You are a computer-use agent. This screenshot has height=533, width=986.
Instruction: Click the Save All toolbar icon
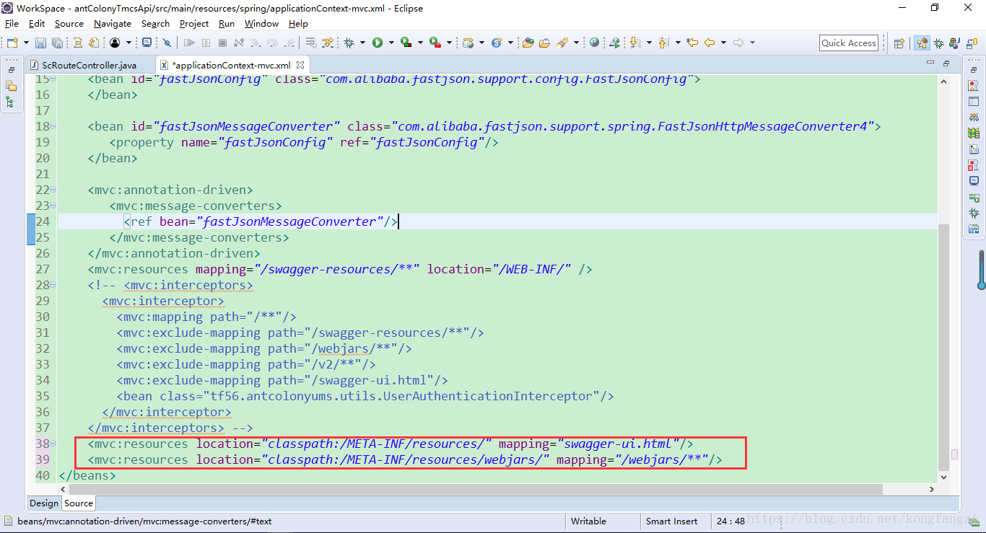click(x=57, y=43)
